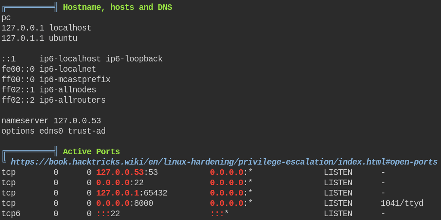Click the 127.0.0.1 localhost hosts entry

click(47, 28)
